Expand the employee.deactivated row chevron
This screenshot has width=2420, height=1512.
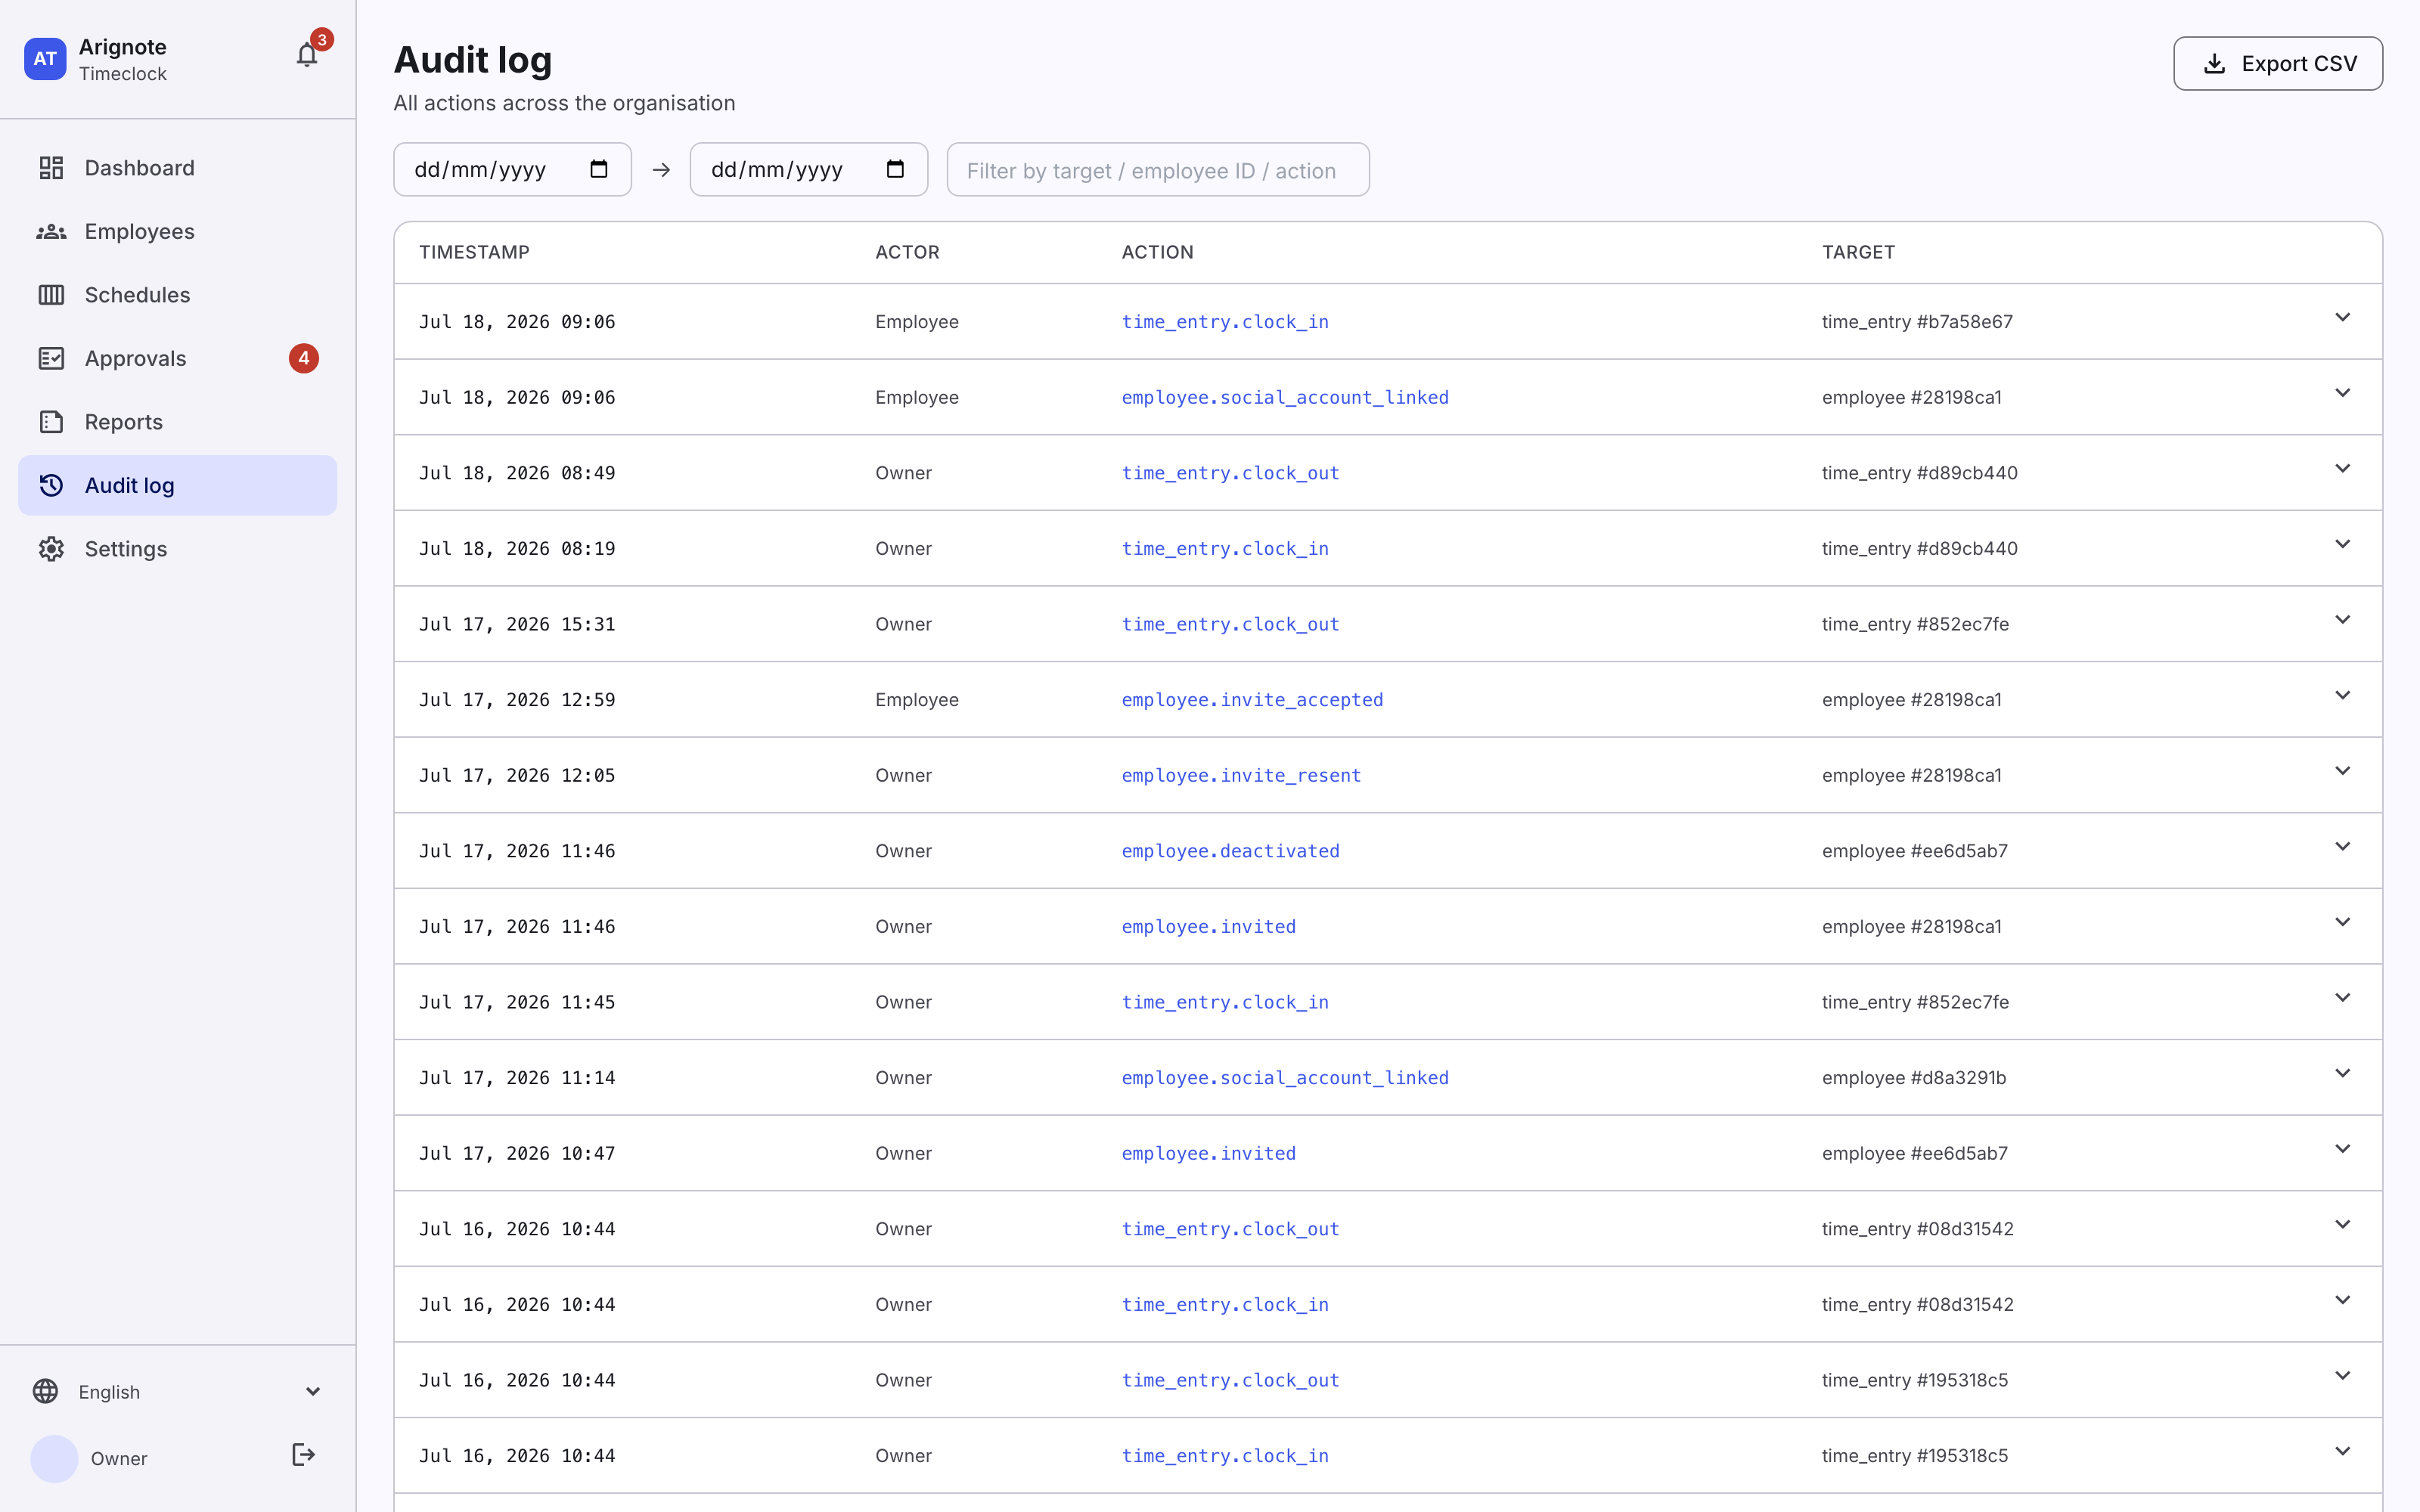click(2342, 847)
